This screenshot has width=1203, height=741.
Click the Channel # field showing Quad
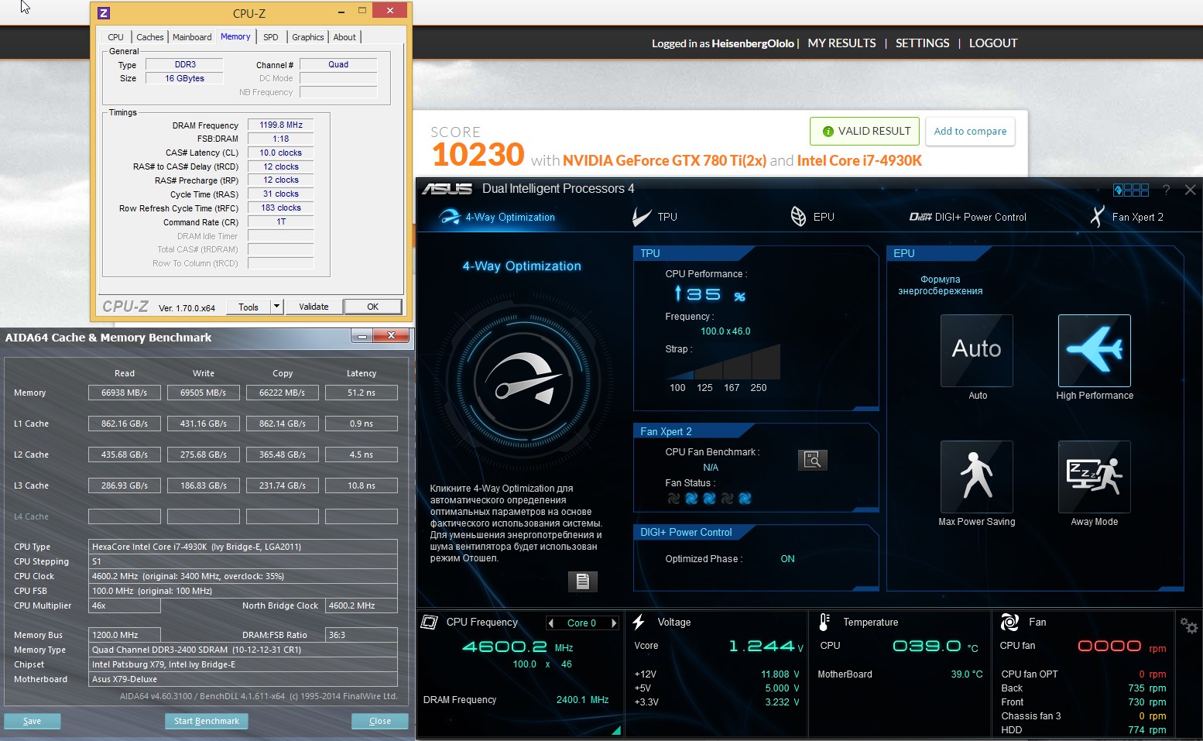pos(338,64)
